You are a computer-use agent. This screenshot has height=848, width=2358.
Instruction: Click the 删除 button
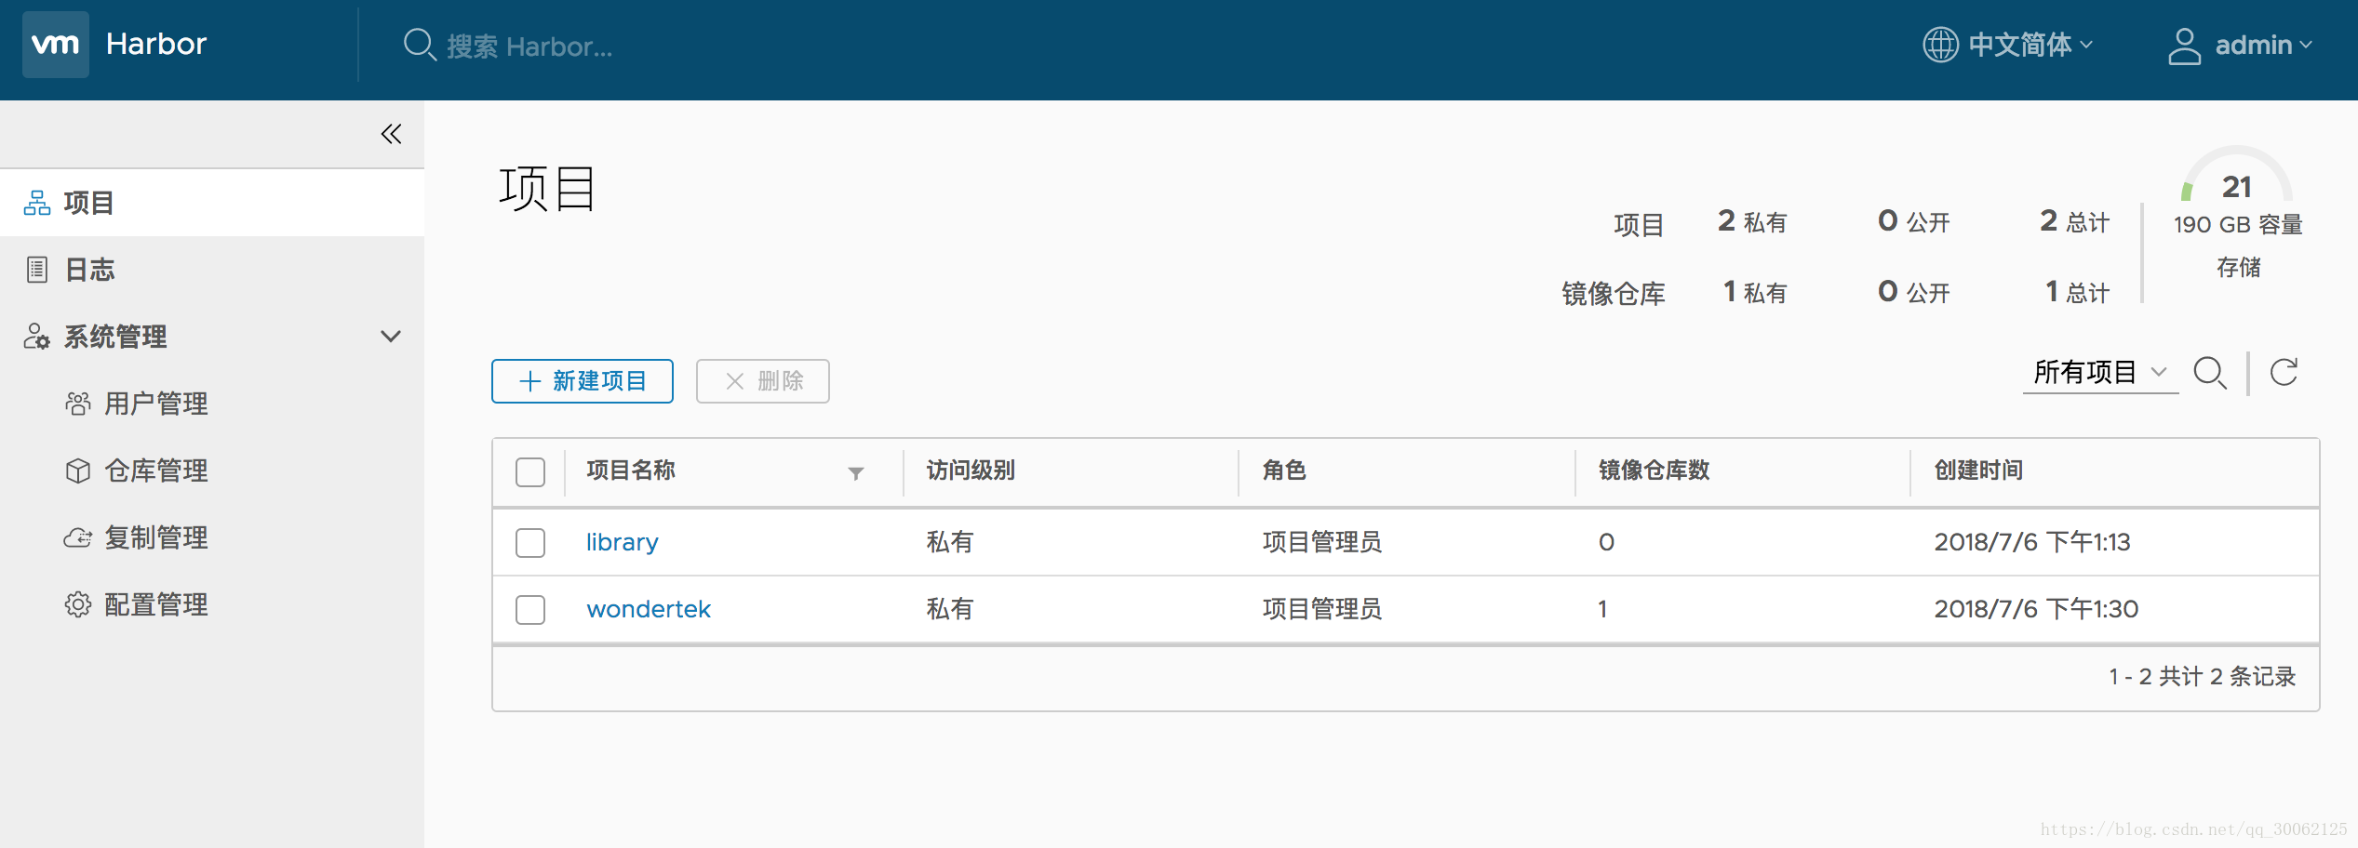coord(763,381)
